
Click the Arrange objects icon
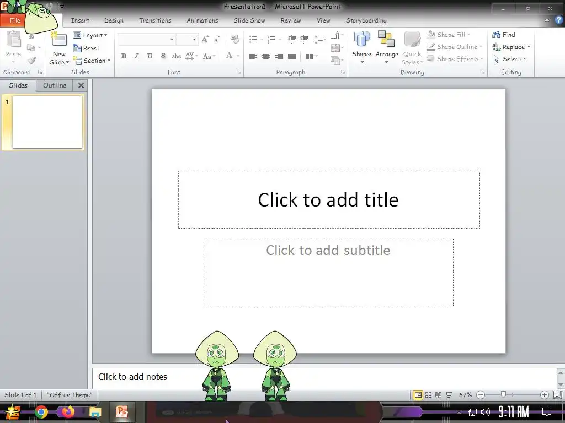coord(386,39)
